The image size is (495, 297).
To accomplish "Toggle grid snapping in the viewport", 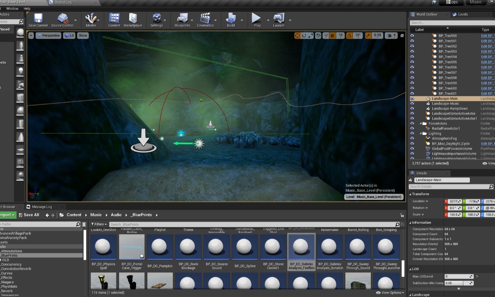I will pos(332,35).
